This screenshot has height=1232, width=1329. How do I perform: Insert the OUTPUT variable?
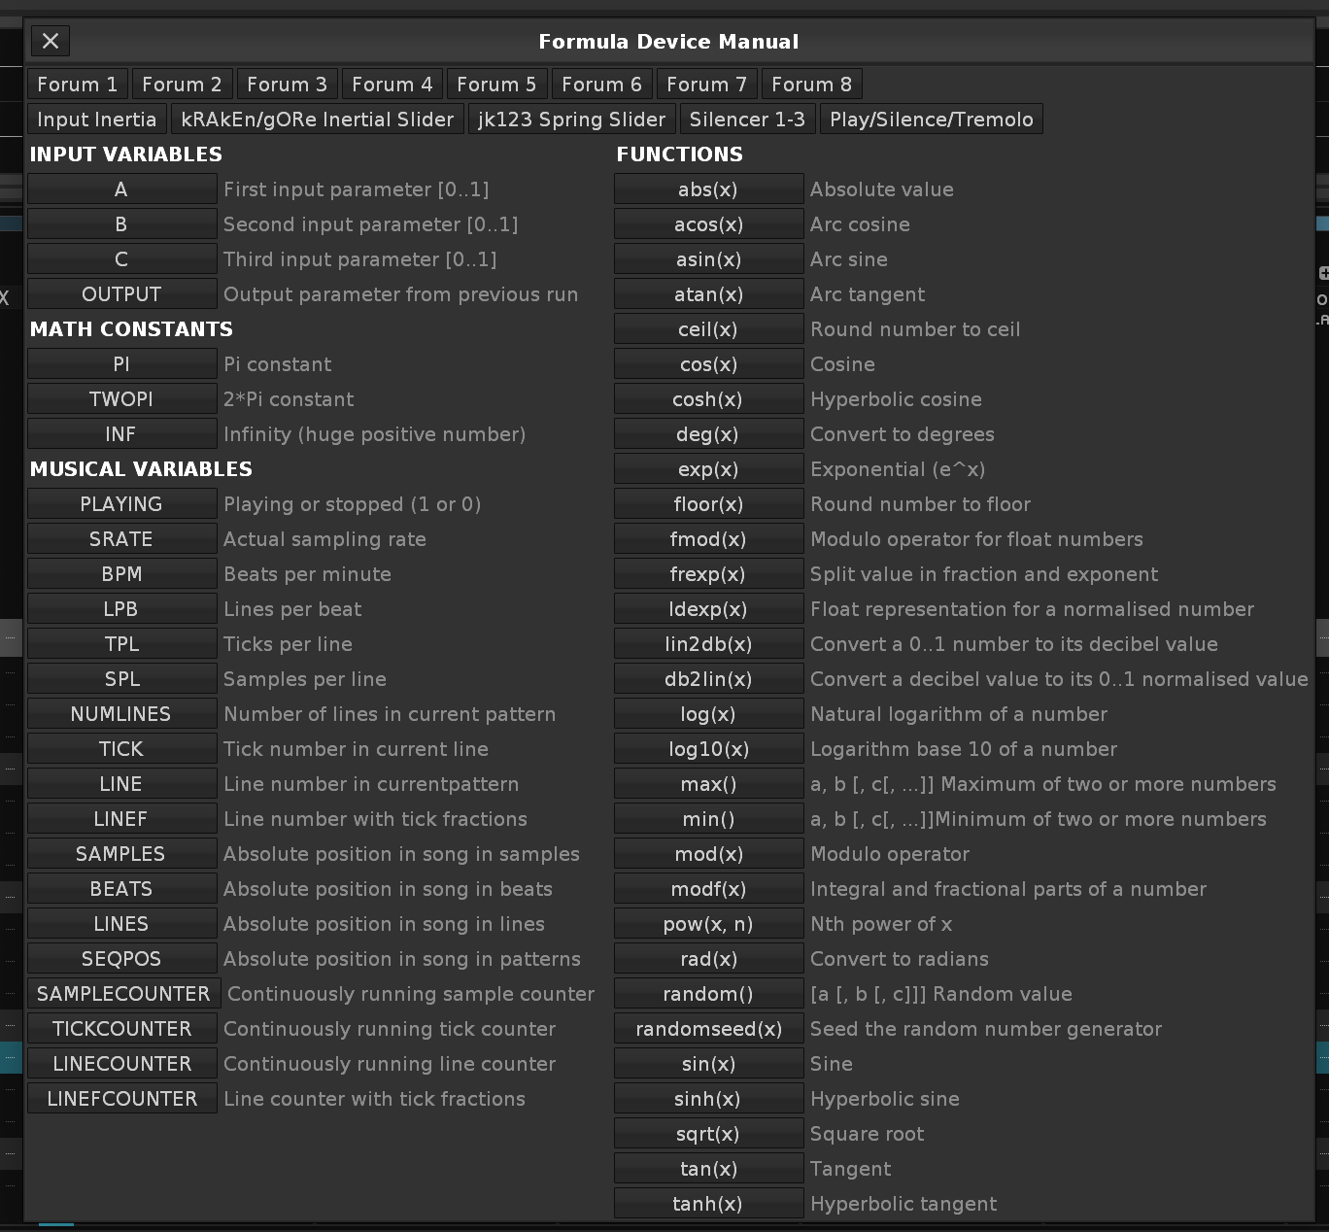pyautogui.click(x=121, y=294)
